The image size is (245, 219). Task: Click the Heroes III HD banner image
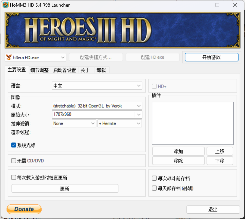click(123, 30)
